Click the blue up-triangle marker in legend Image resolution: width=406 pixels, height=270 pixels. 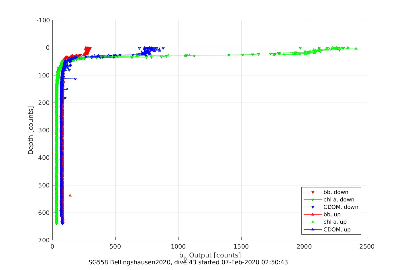pos(313,229)
